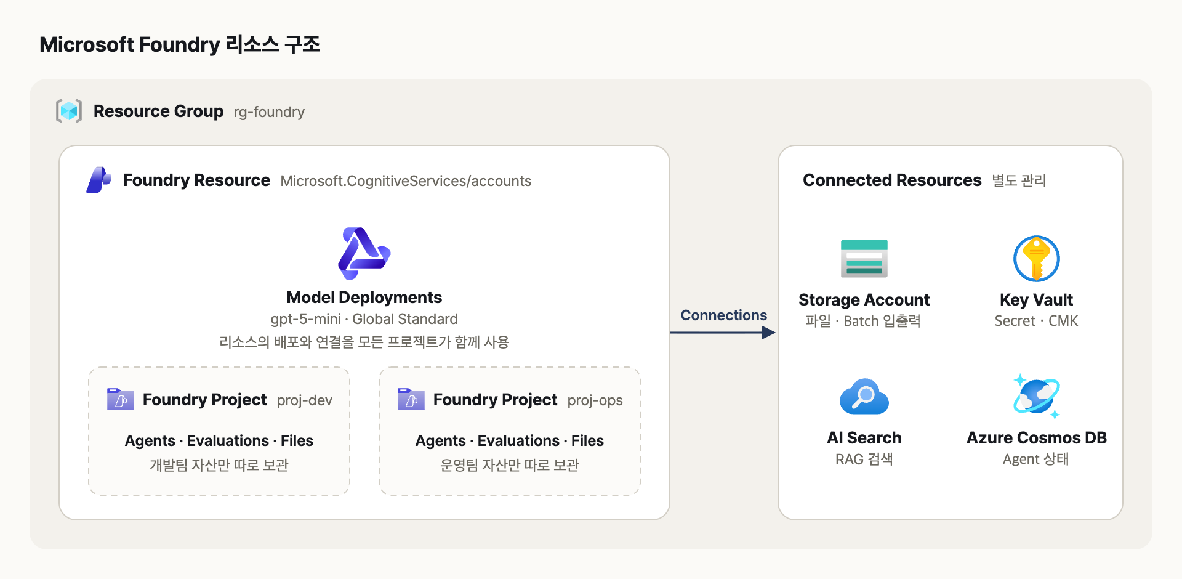This screenshot has height=579, width=1182.
Task: Click the Model Deployments label
Action: coord(364,298)
